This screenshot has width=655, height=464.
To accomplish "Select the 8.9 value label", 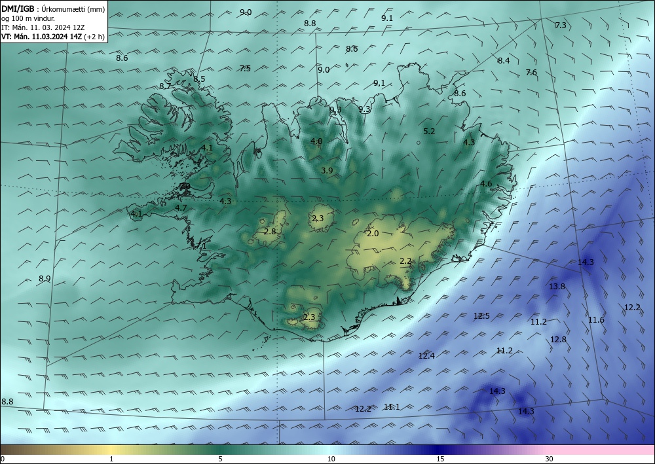I will coord(45,278).
